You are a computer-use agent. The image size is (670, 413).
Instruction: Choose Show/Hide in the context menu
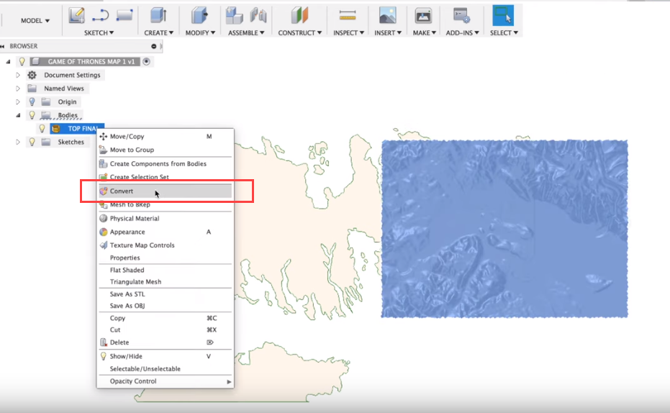point(165,356)
